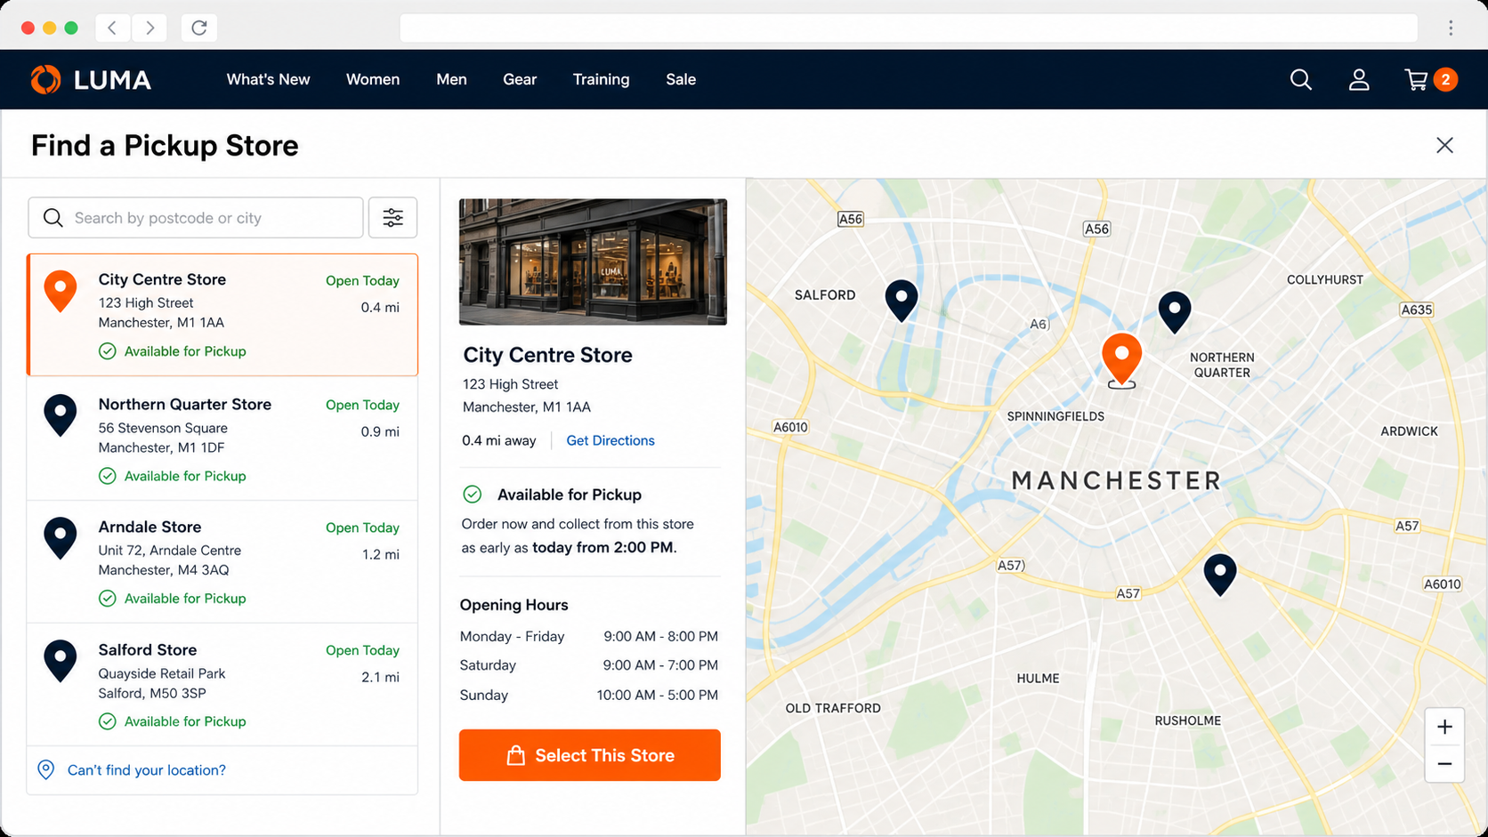Screen dimensions: 1488x837
Task: Open the user account icon
Action: [1359, 80]
